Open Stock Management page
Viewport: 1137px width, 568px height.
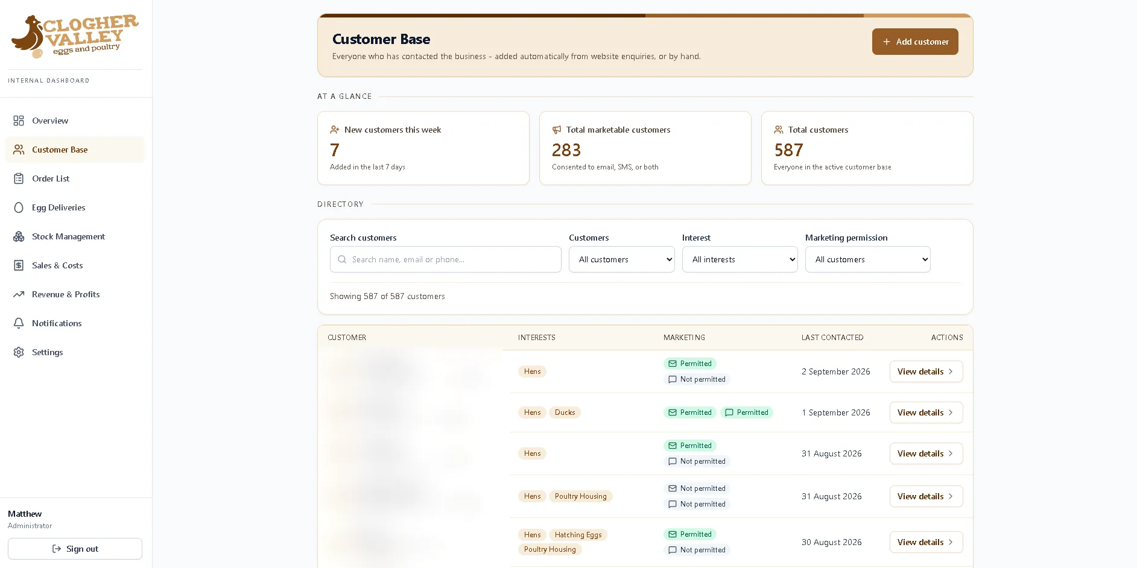tap(75, 236)
